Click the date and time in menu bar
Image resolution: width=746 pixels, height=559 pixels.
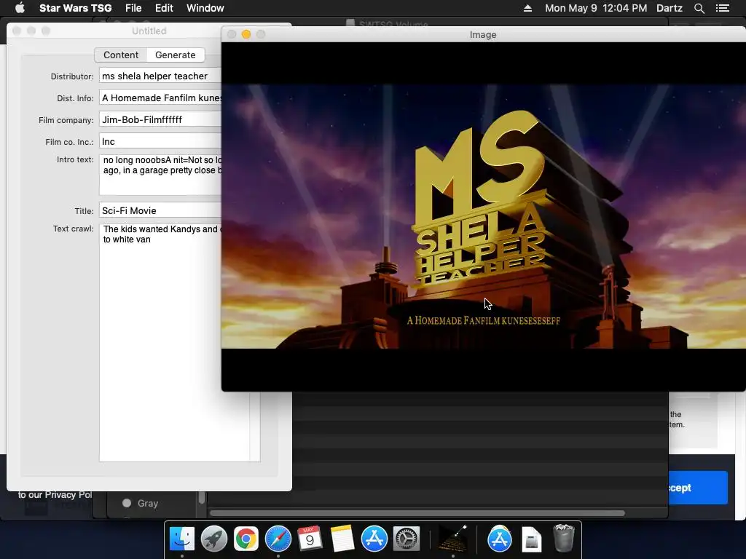[596, 8]
